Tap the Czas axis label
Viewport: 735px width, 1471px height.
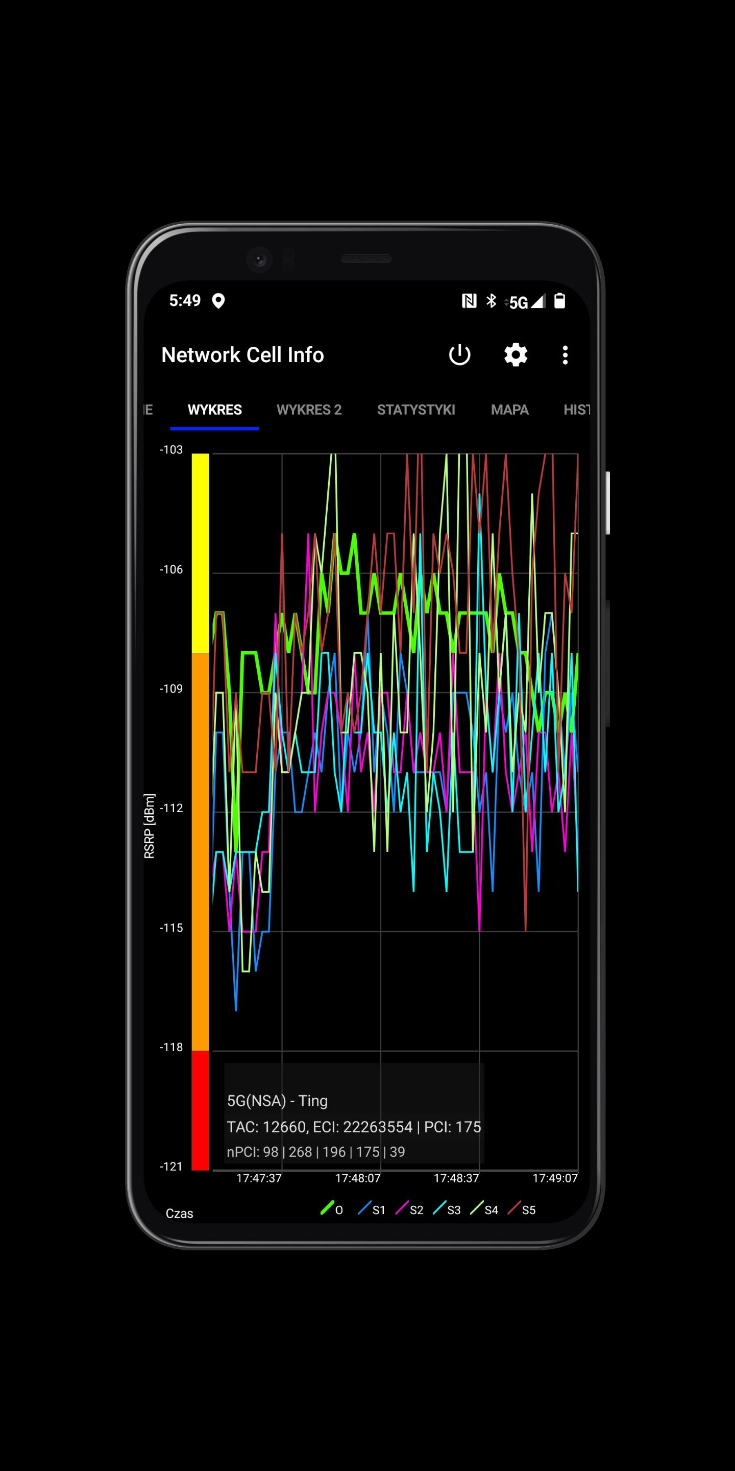(179, 1214)
